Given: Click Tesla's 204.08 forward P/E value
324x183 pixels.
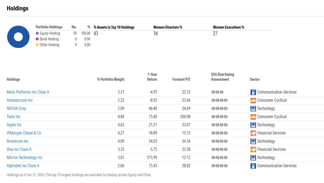Looking at the screenshot, I should click(185, 117).
